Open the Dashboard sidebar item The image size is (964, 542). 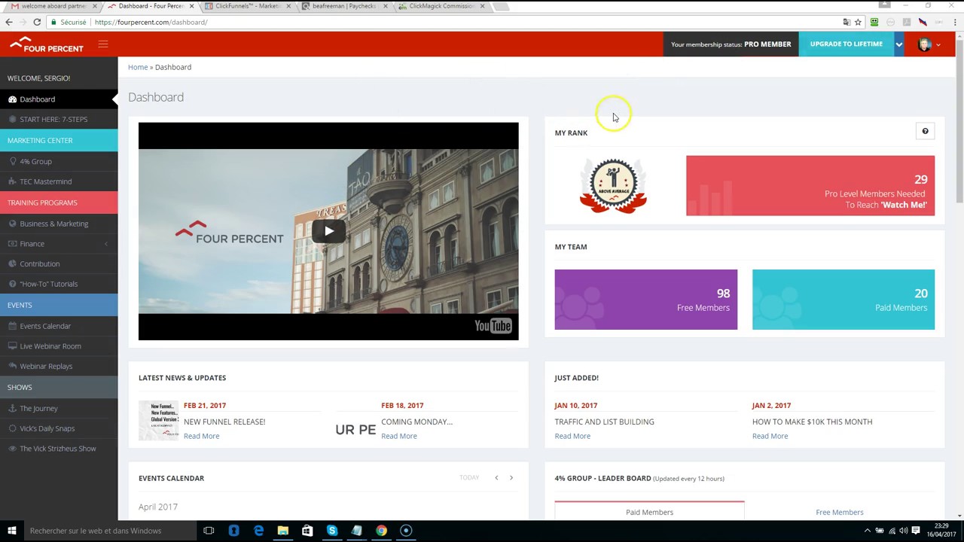pos(59,99)
